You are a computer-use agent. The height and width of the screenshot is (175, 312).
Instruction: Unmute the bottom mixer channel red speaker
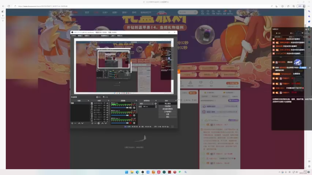(131, 123)
